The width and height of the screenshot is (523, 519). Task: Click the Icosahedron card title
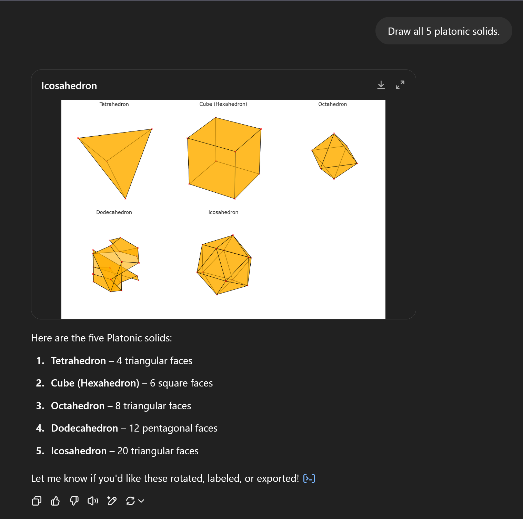(x=69, y=86)
